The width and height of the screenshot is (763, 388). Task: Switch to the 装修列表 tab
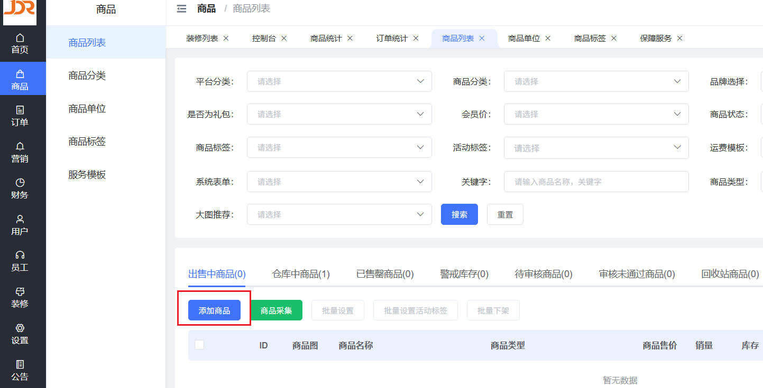pyautogui.click(x=202, y=39)
